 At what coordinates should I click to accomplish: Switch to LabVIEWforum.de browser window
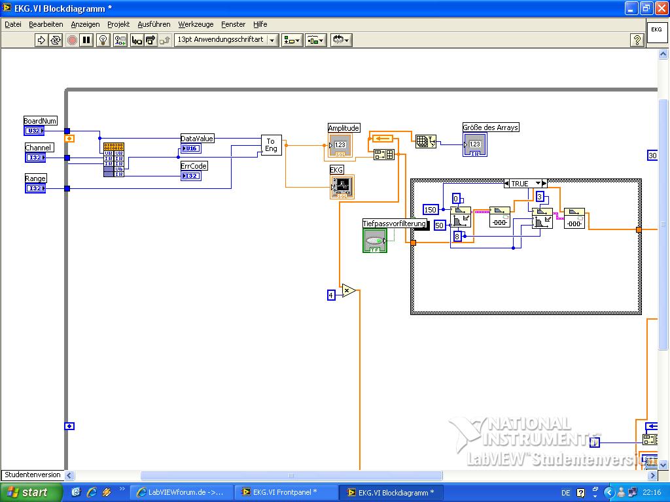181,493
